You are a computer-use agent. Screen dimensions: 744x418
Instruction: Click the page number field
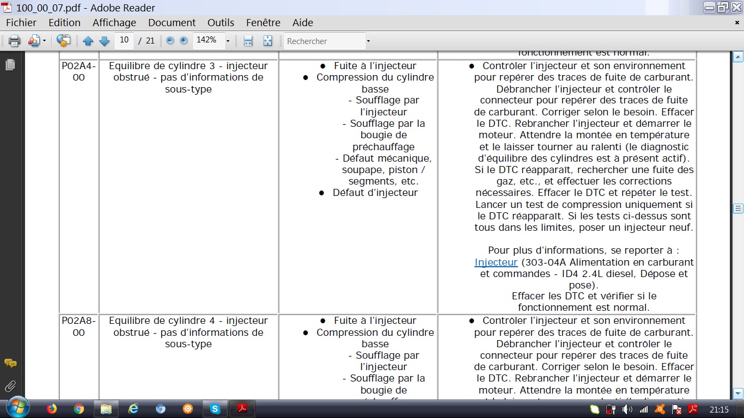(124, 40)
